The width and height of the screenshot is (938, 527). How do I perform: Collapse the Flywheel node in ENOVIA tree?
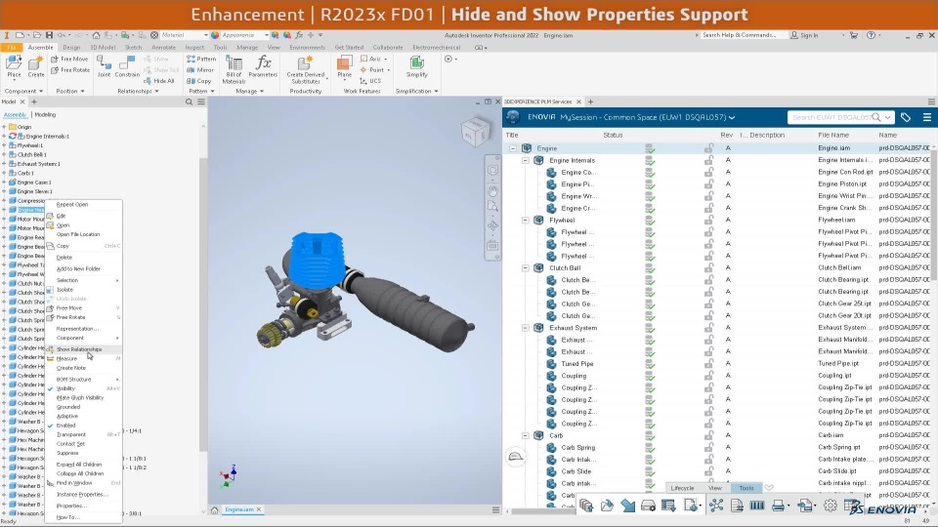pyautogui.click(x=526, y=220)
